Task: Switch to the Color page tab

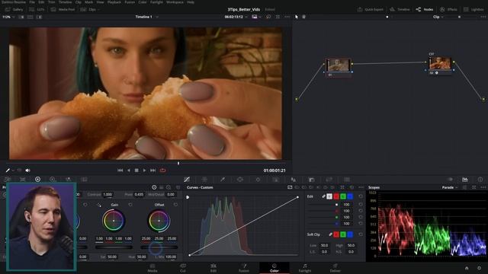Action: (x=274, y=268)
